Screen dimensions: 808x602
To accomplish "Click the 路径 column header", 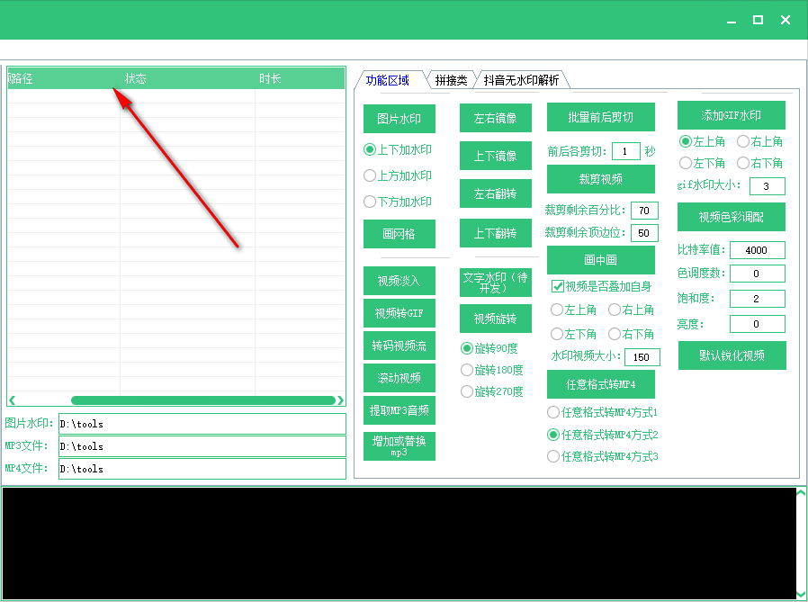I will click(65, 78).
